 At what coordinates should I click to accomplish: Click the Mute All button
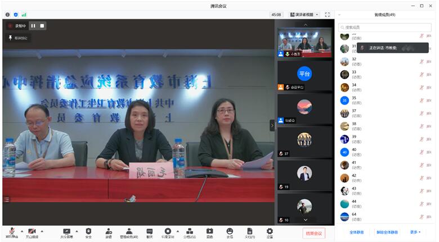356,232
